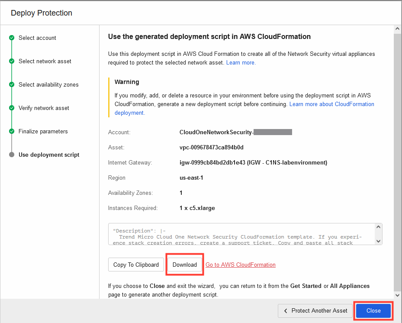This screenshot has width=402, height=323.
Task: Click the Deploy Protection title
Action: tap(42, 13)
